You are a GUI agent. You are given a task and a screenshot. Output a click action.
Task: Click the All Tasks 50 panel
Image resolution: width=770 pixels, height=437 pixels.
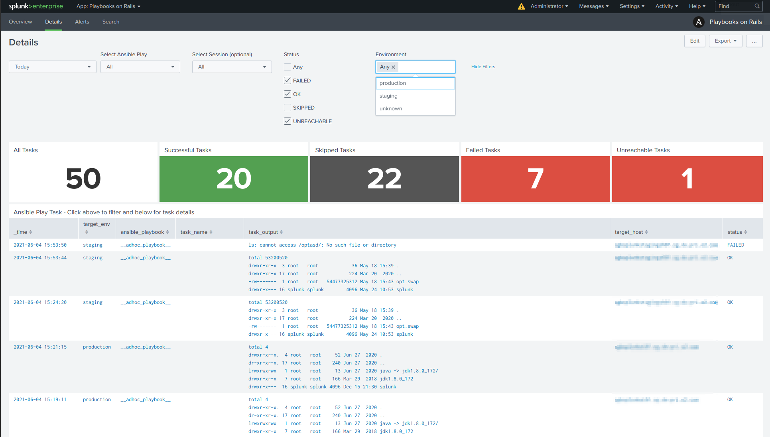pyautogui.click(x=83, y=172)
